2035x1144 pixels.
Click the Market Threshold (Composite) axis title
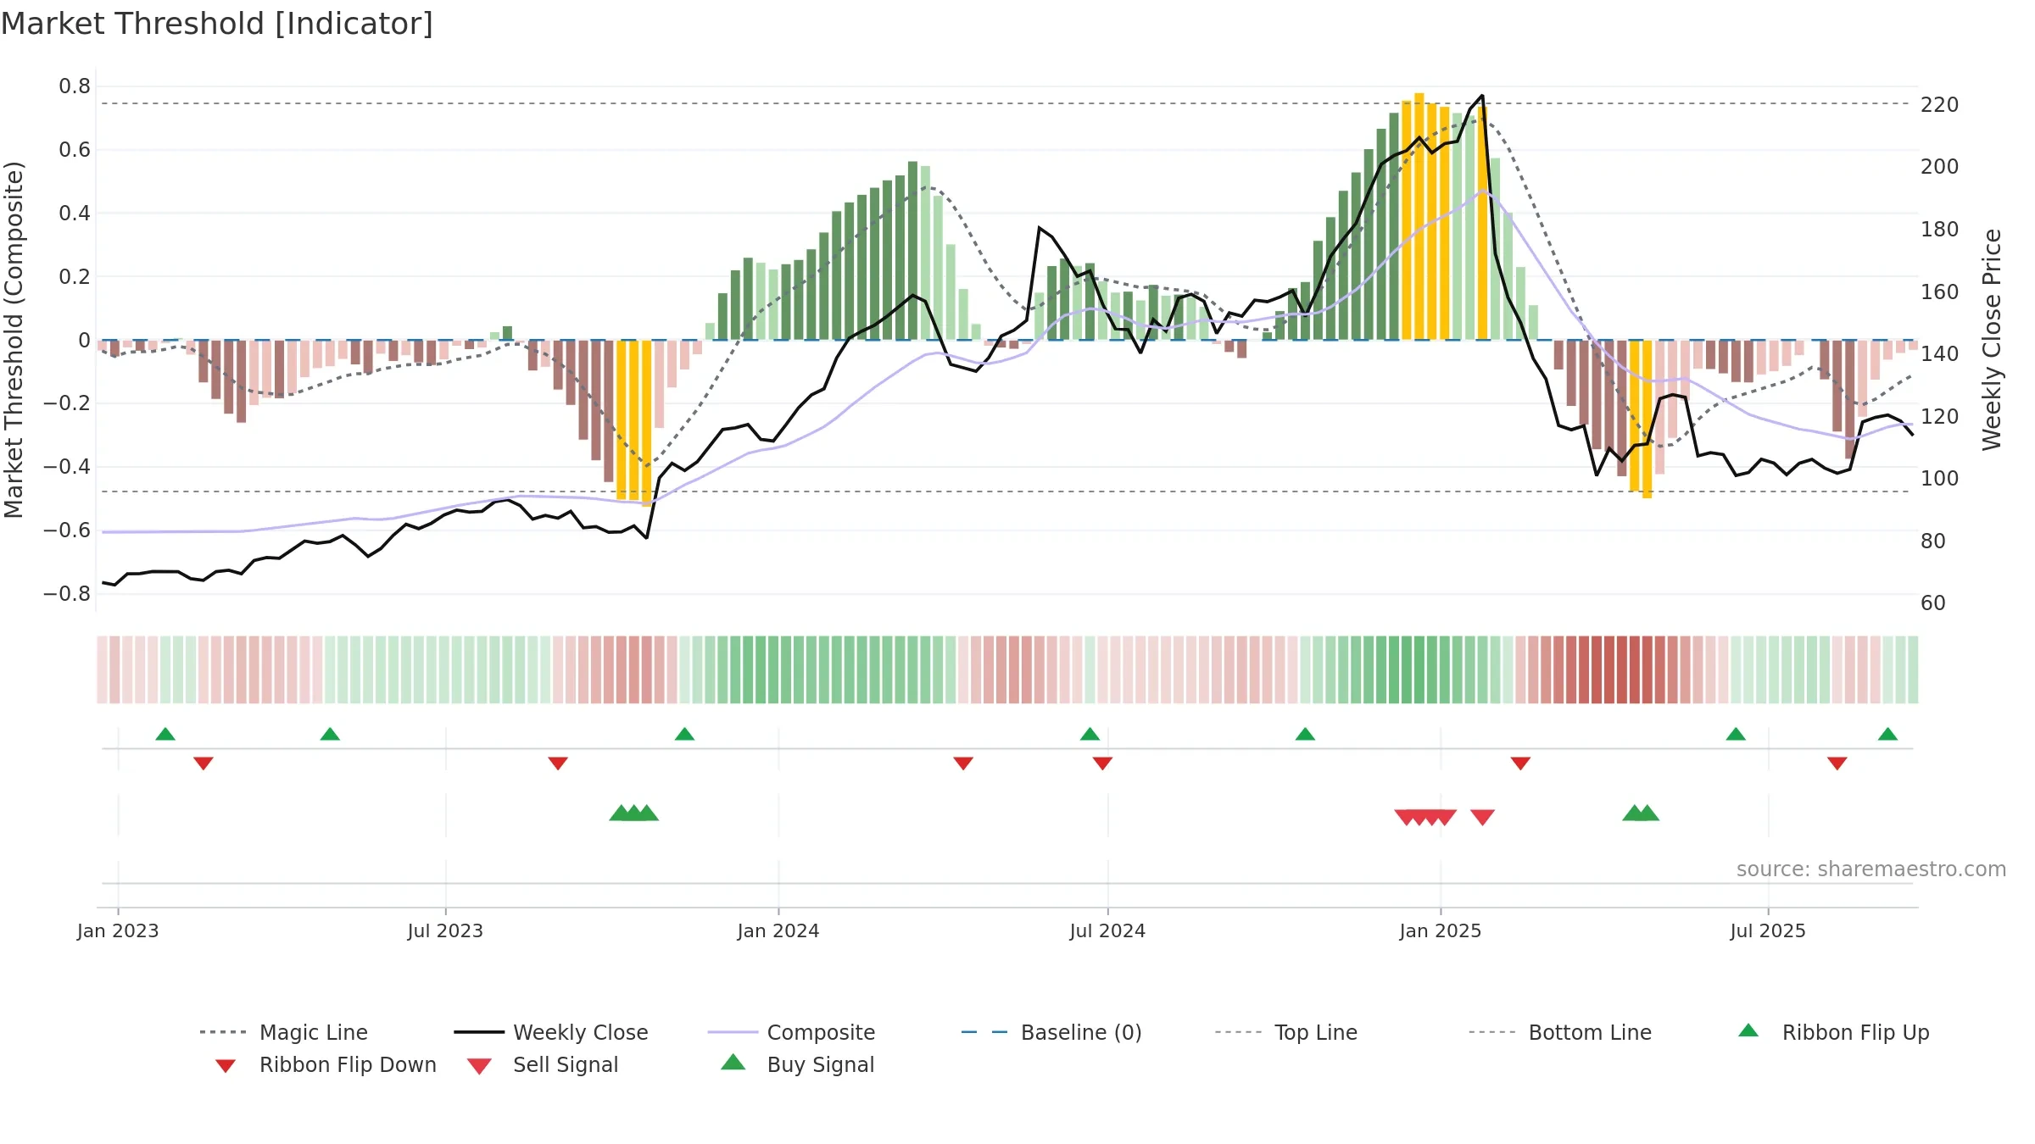tap(14, 340)
